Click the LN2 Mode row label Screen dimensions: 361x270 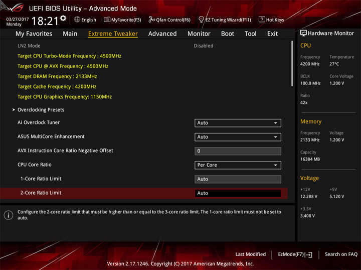[x=29, y=45]
